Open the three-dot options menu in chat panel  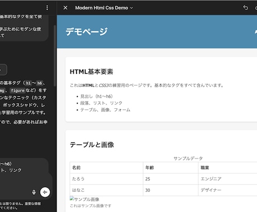pyautogui.click(x=47, y=8)
